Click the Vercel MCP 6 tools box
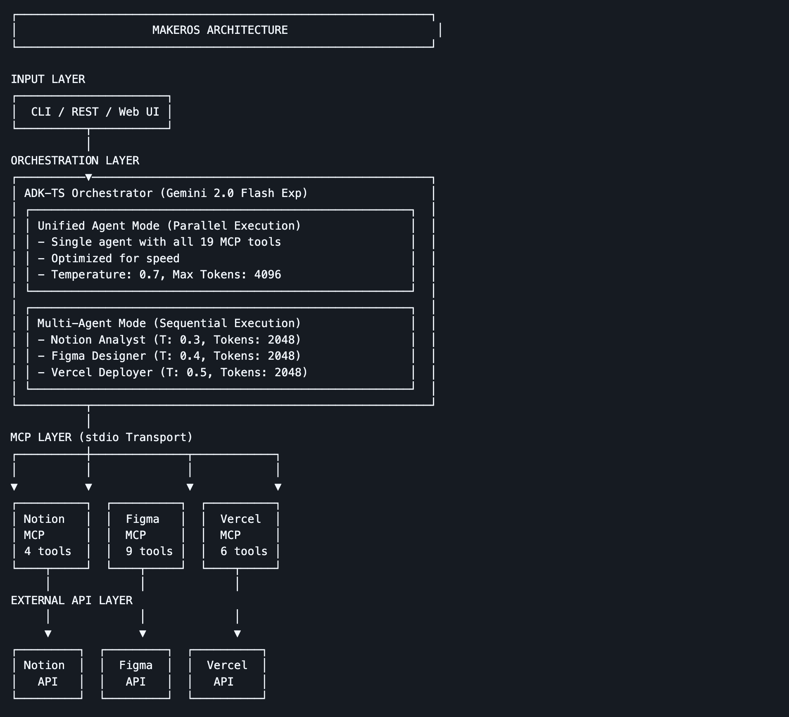789x717 pixels. tap(240, 536)
